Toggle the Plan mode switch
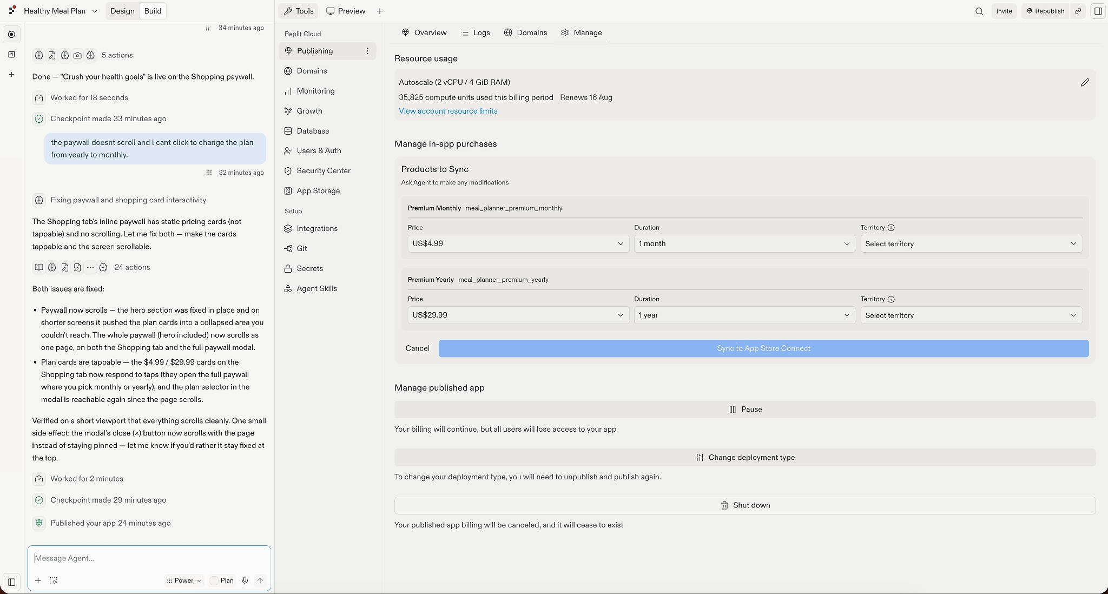Viewport: 1108px width, 594px height. (x=221, y=580)
